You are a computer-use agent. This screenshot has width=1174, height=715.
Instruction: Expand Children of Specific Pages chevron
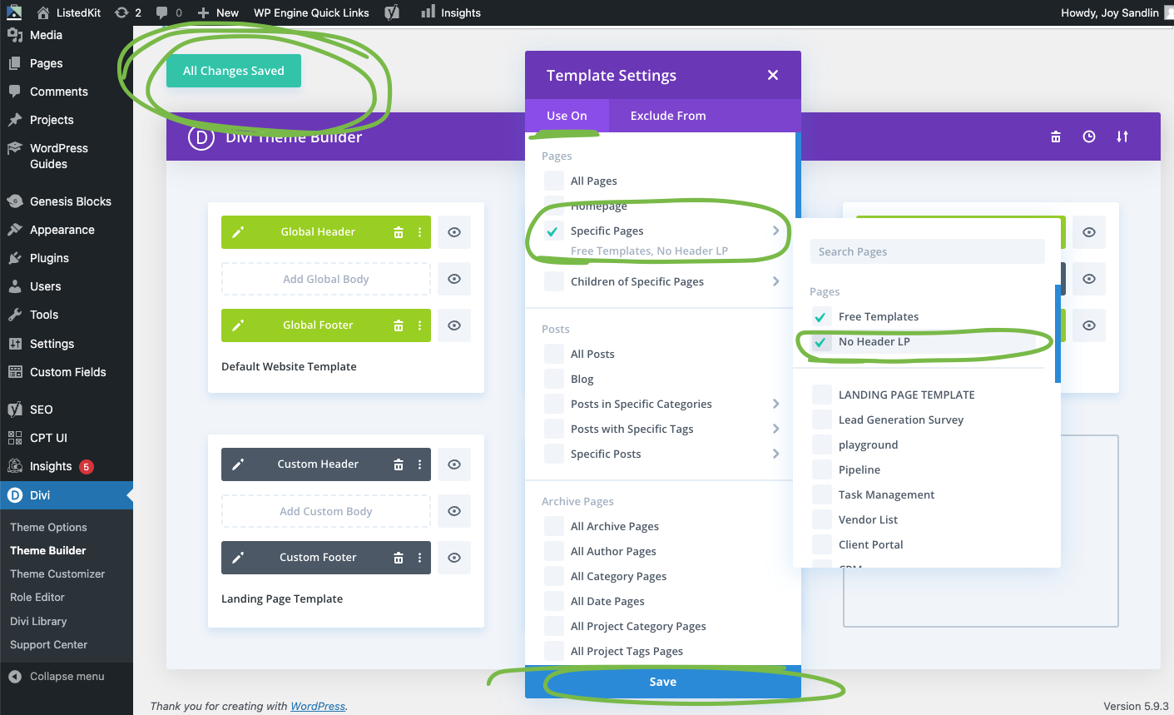click(775, 281)
